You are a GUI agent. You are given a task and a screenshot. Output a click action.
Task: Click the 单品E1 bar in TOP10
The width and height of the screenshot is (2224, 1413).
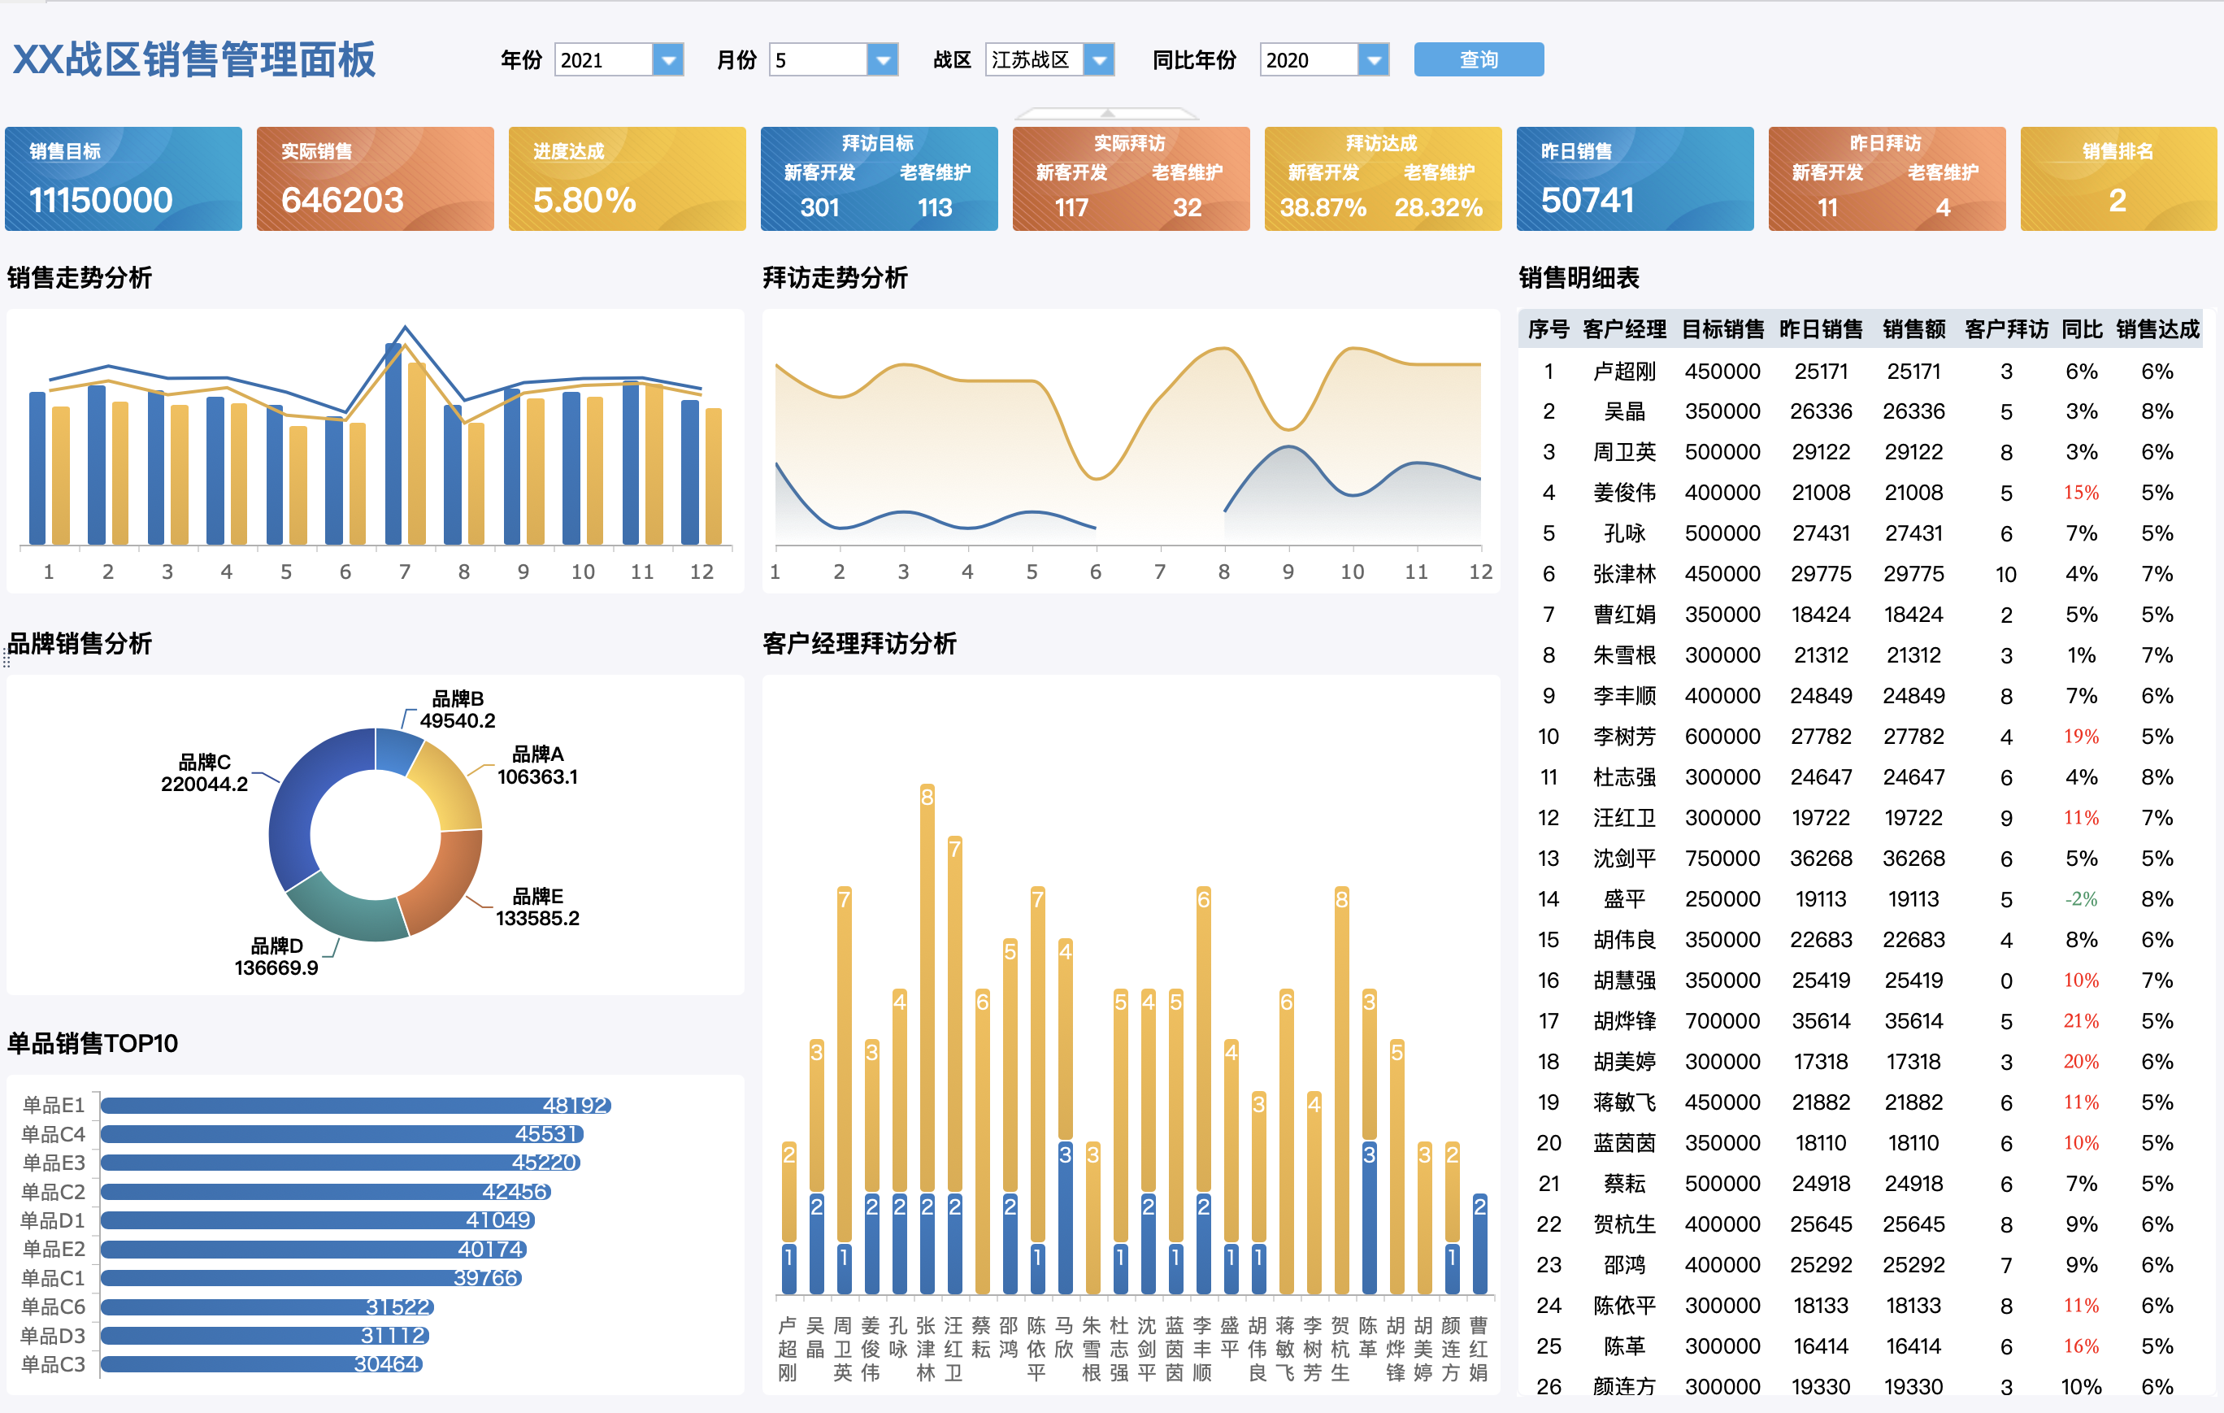click(355, 1105)
